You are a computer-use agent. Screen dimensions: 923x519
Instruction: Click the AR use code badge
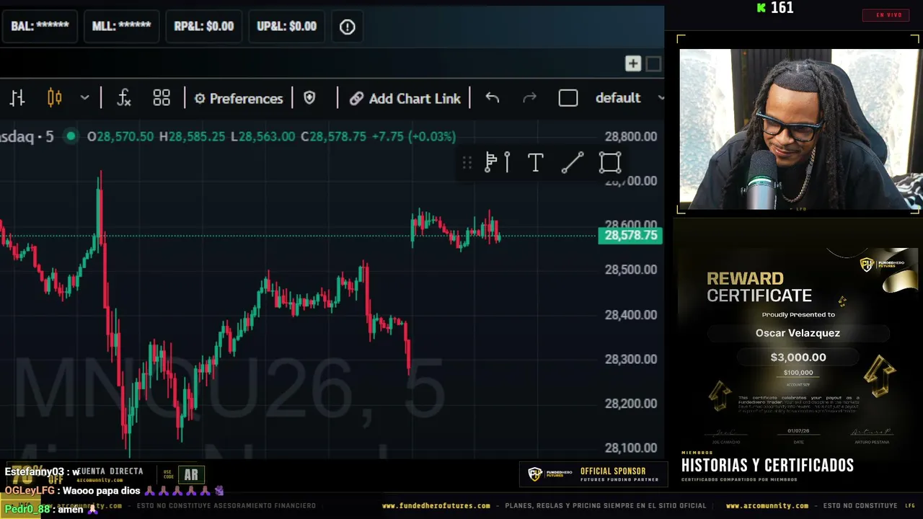[x=191, y=474]
